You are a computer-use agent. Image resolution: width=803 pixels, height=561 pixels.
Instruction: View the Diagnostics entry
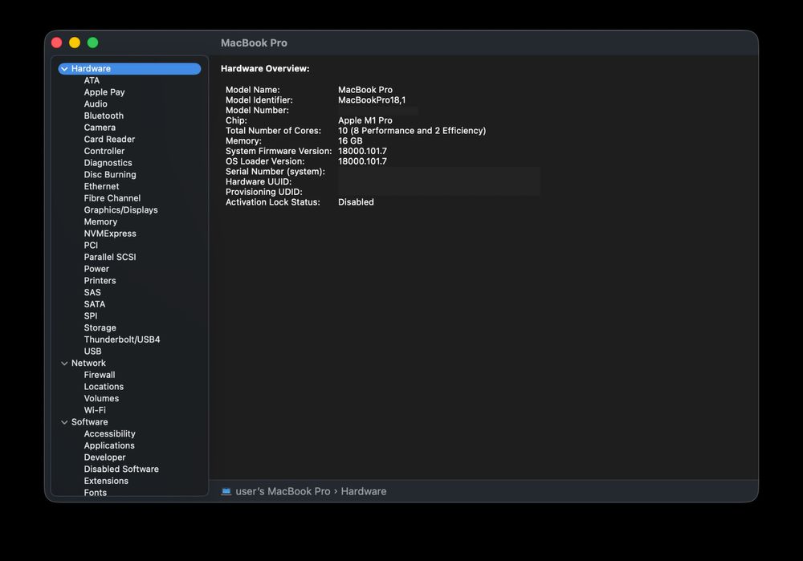point(108,163)
